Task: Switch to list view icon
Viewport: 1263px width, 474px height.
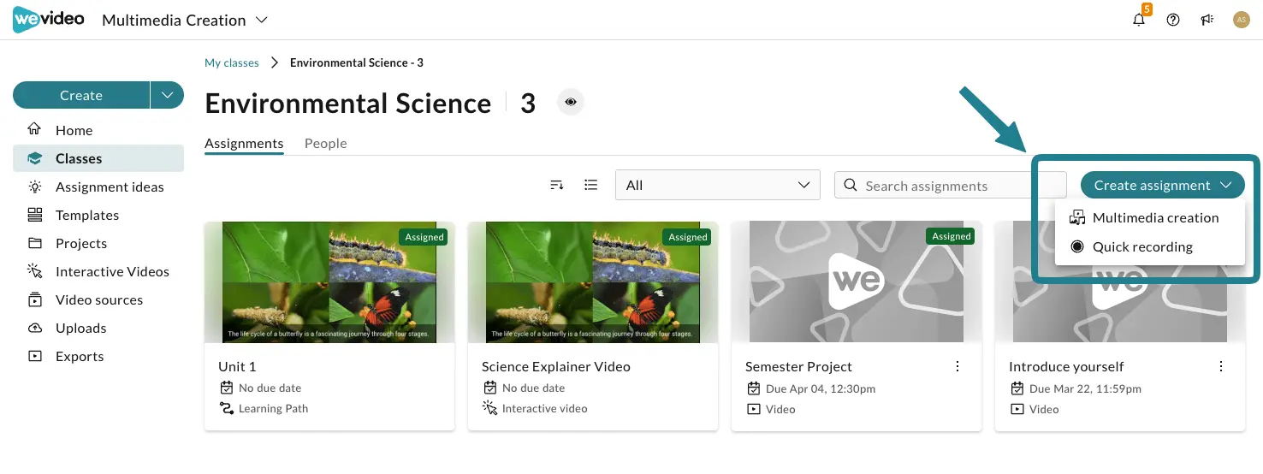Action: 590,185
